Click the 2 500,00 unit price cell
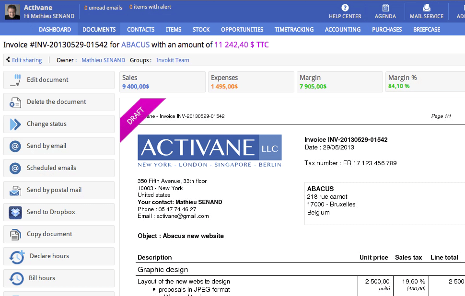This screenshot has height=296, width=465. pyautogui.click(x=375, y=285)
